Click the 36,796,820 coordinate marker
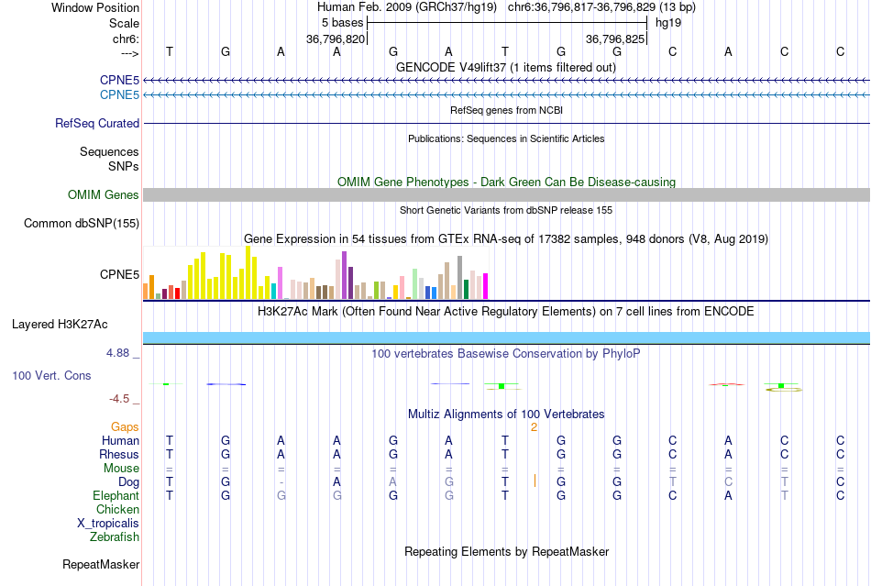Screen dimensions: 871x586 point(336,39)
